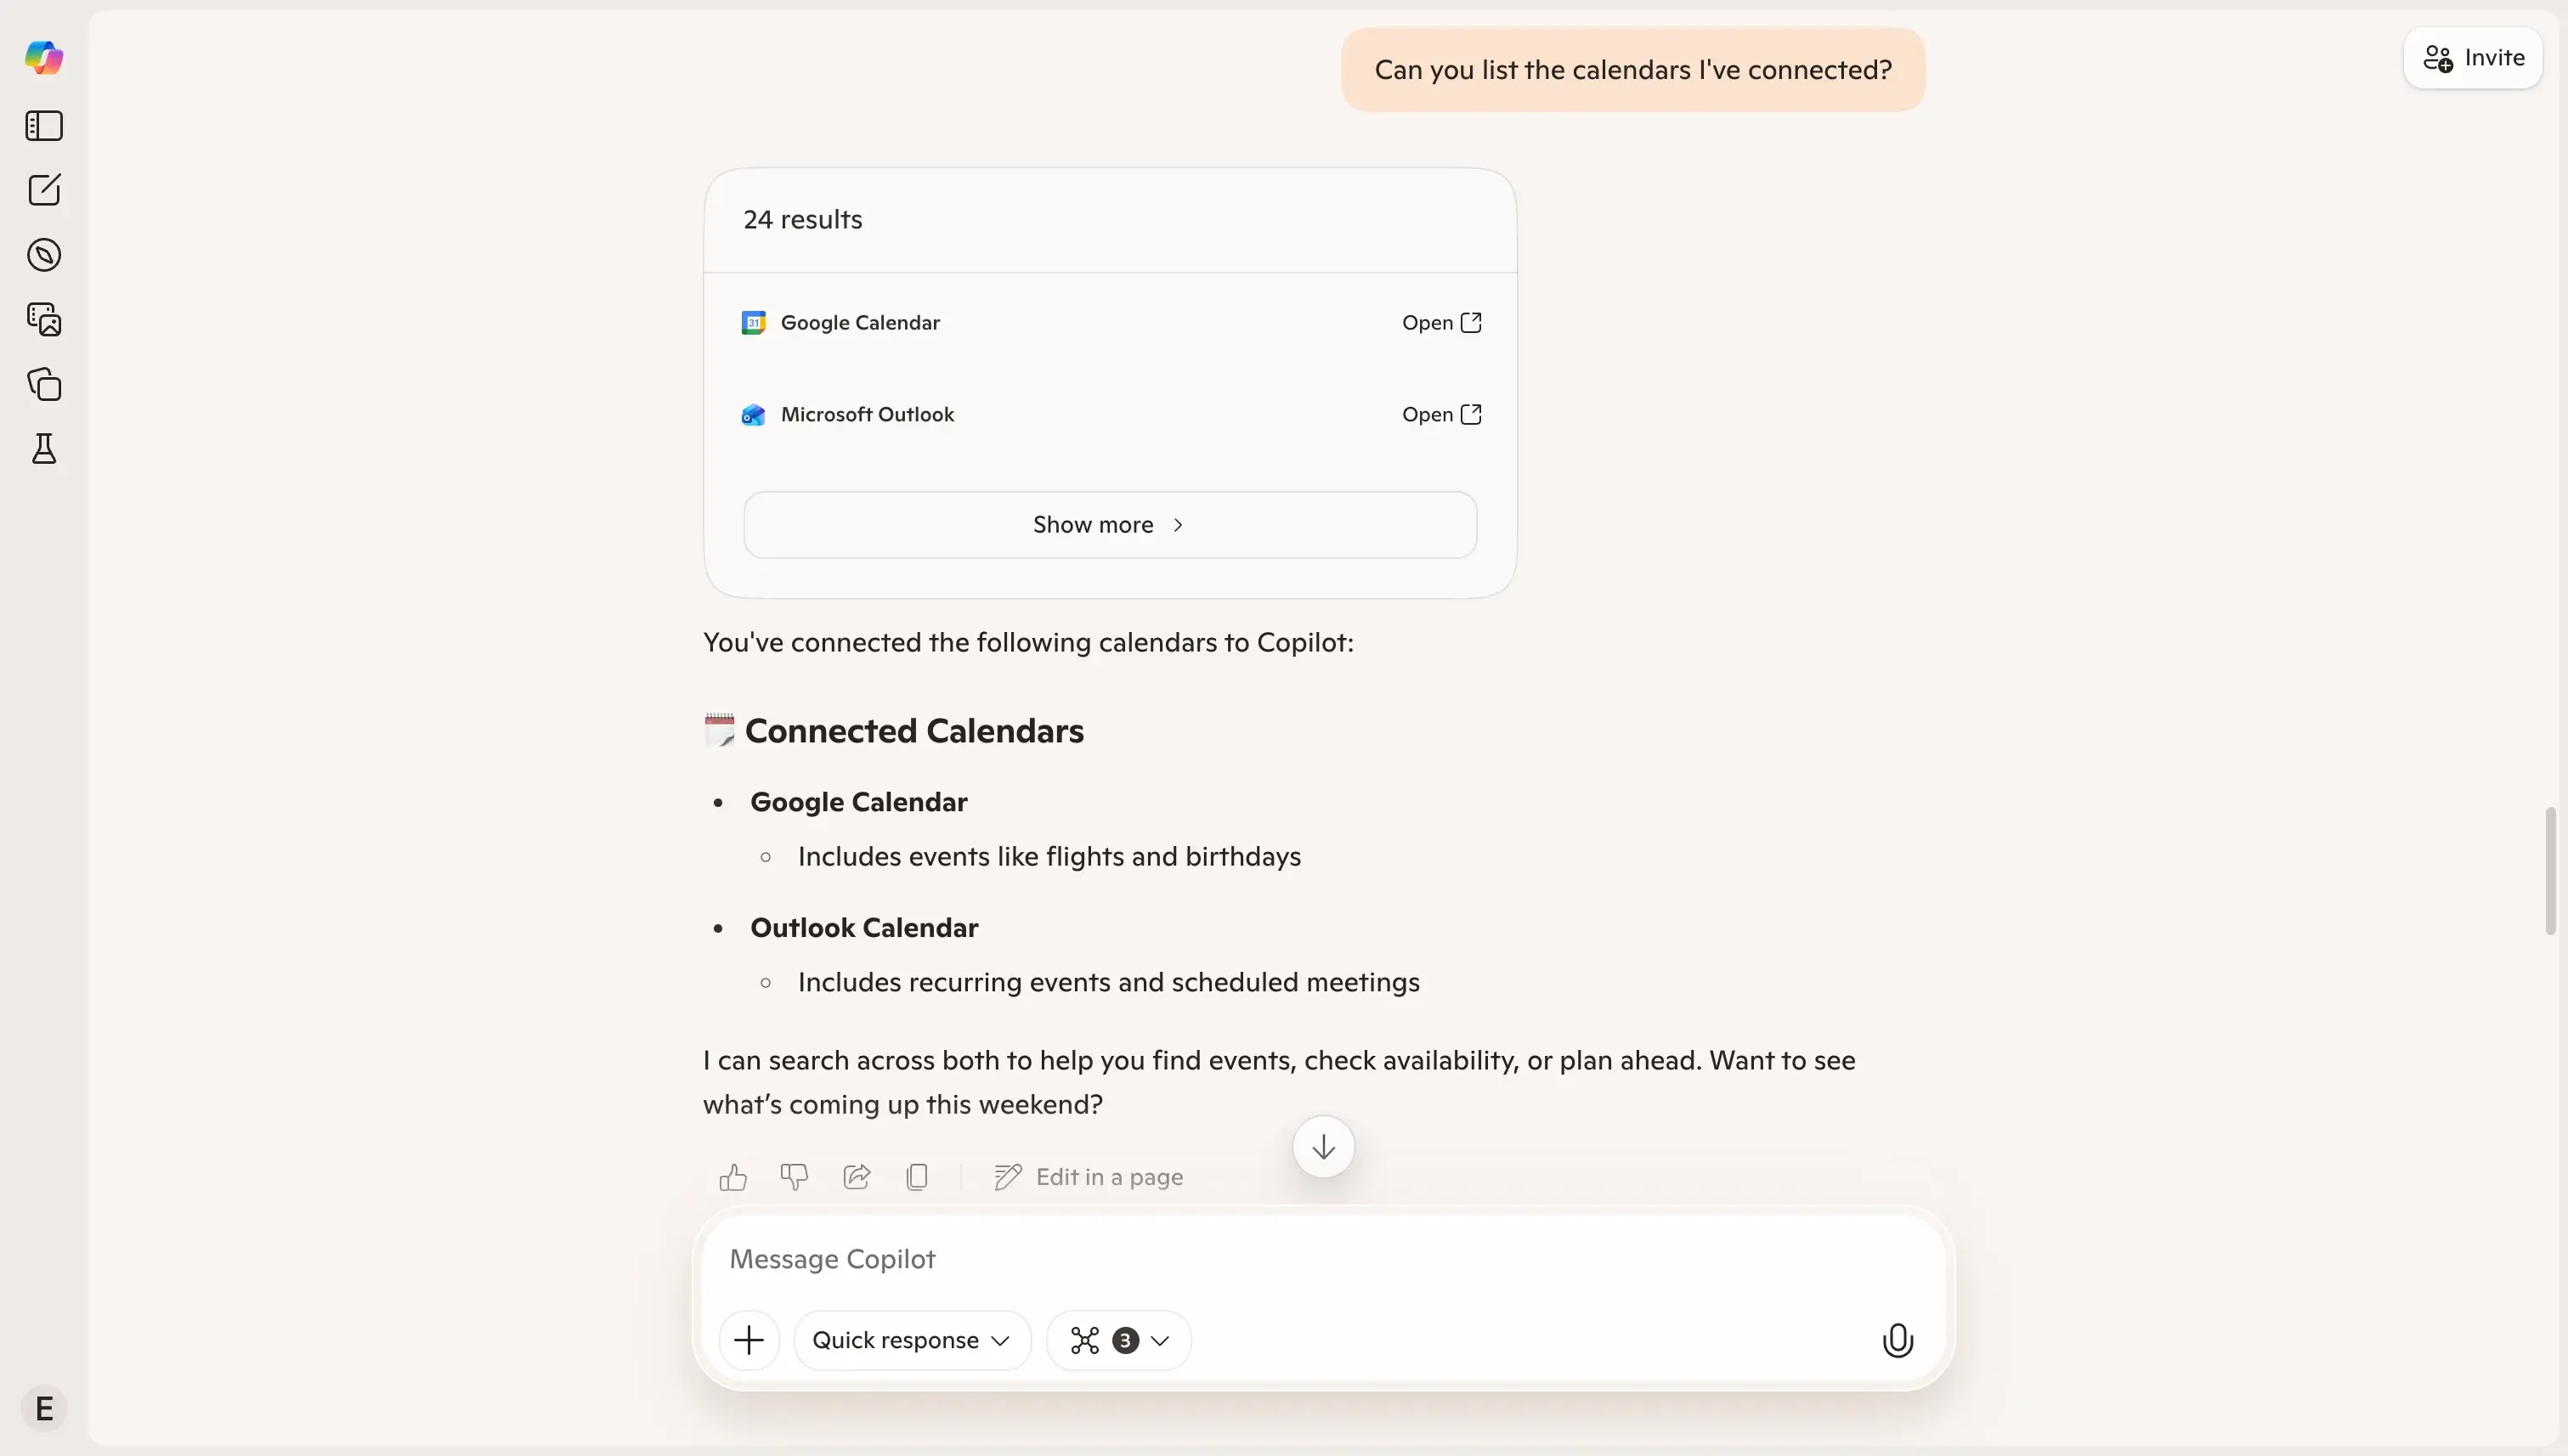Give a thumbs up to the response
The image size is (2568, 1456).
click(x=733, y=1177)
